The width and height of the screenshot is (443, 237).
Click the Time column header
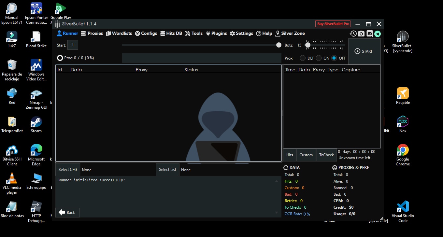tap(290, 70)
